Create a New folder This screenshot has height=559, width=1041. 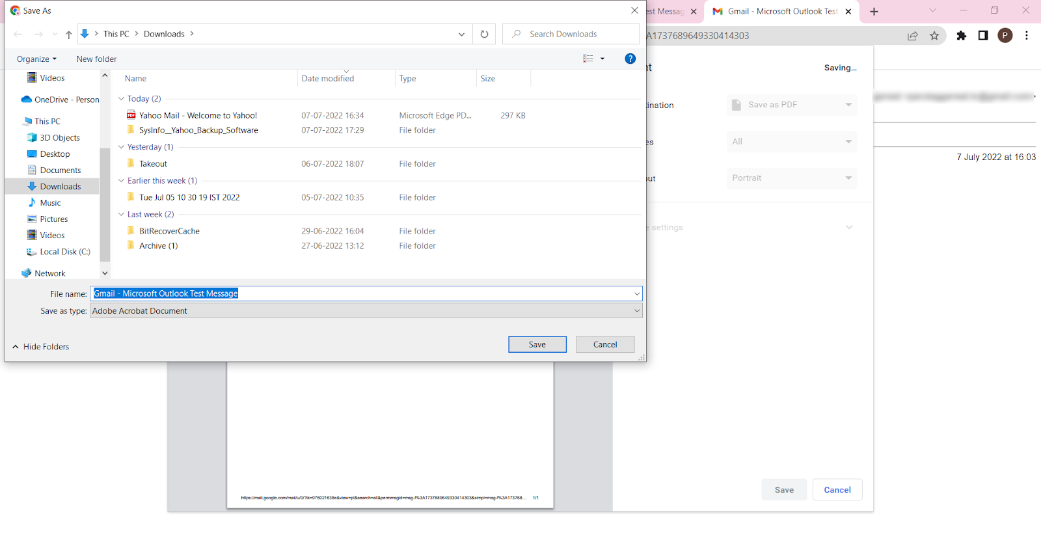(x=96, y=59)
